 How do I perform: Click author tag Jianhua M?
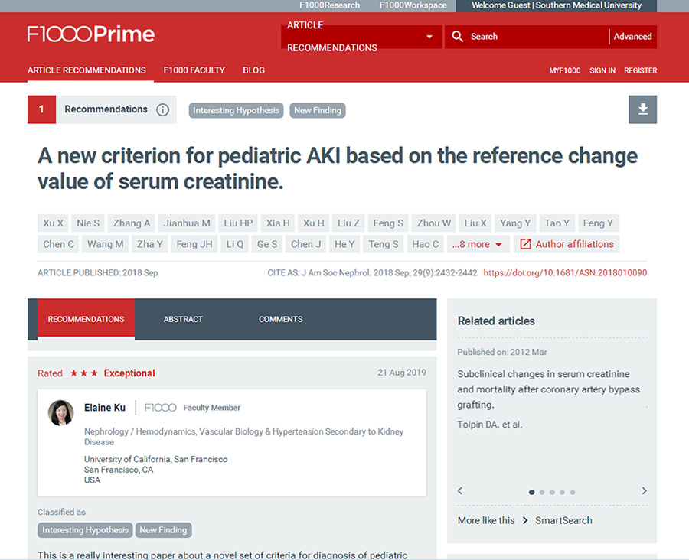(187, 223)
